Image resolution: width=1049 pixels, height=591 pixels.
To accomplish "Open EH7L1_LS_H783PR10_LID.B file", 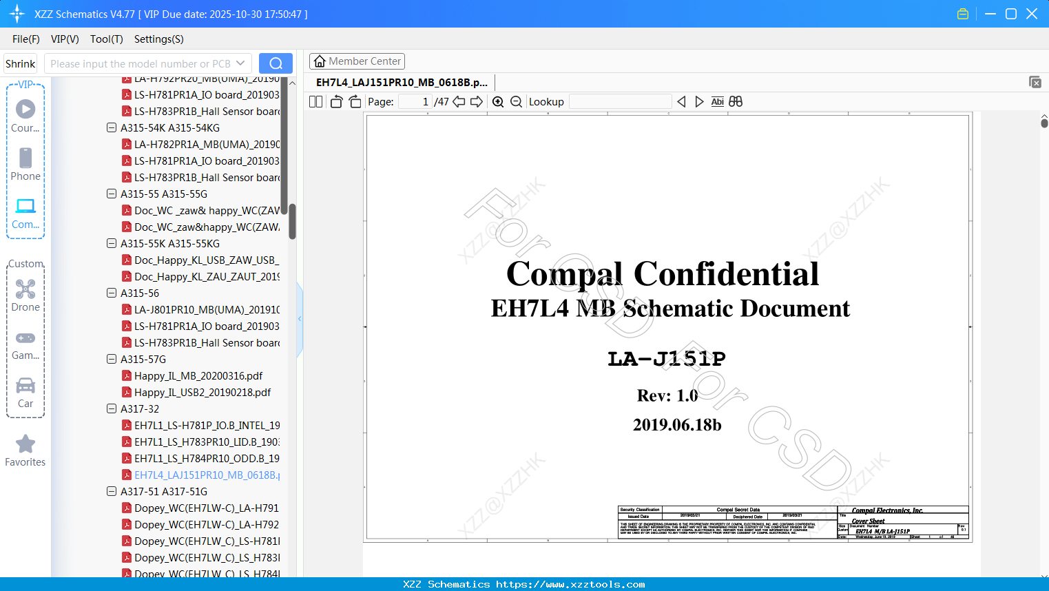I will click(x=200, y=442).
